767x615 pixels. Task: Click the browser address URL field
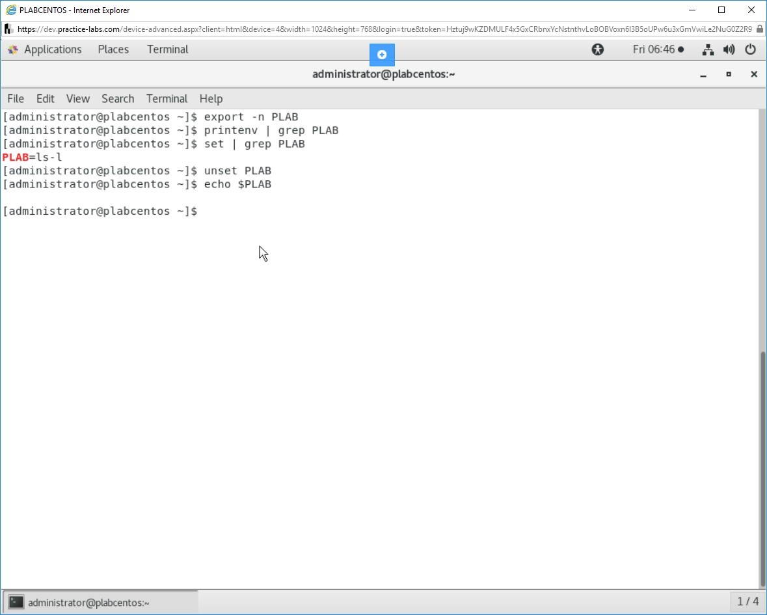tap(384, 29)
